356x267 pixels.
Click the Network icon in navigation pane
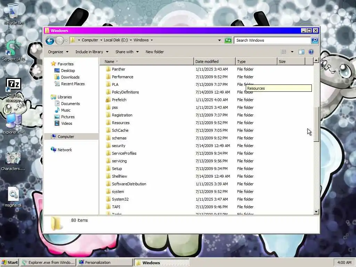[54, 149]
